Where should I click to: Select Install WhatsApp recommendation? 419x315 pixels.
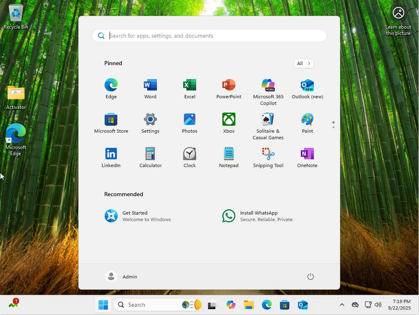click(258, 216)
